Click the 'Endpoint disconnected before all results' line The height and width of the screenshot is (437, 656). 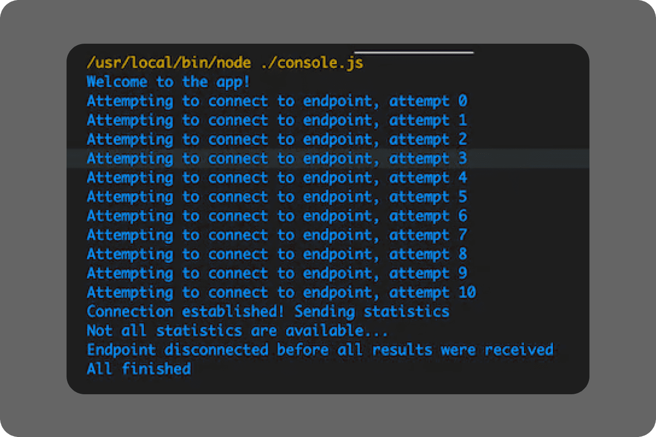pyautogui.click(x=320, y=350)
